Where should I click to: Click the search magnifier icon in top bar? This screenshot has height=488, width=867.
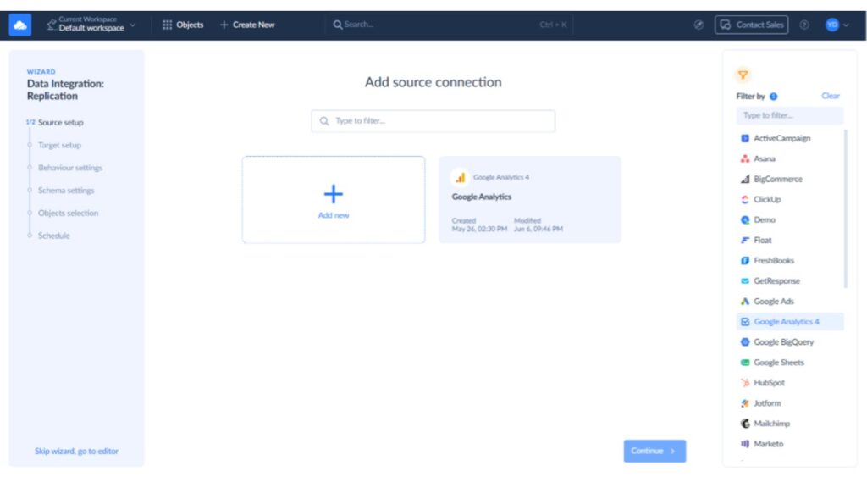click(337, 25)
